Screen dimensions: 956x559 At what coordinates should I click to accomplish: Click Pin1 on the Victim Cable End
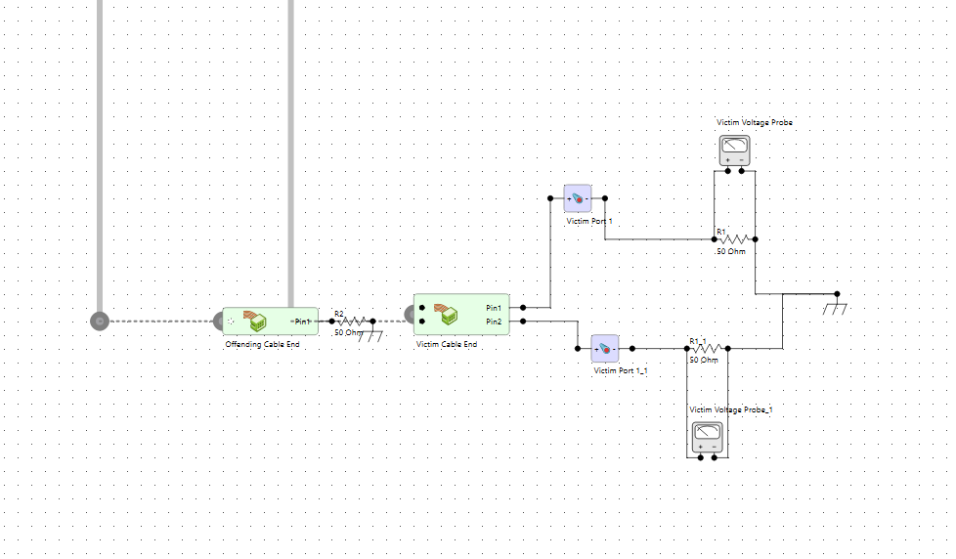coord(494,308)
